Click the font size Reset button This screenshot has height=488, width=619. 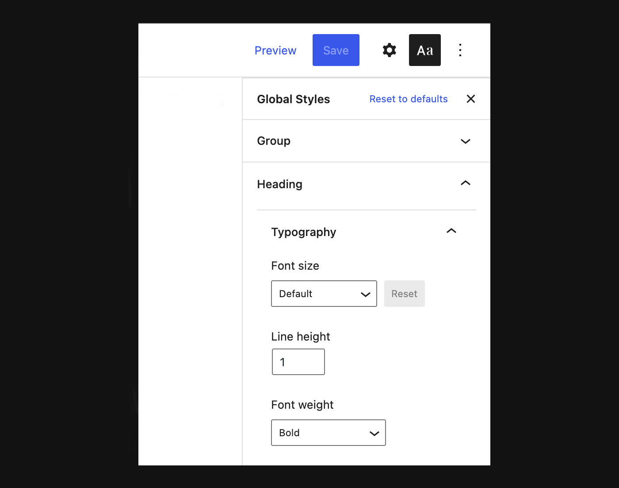(405, 294)
